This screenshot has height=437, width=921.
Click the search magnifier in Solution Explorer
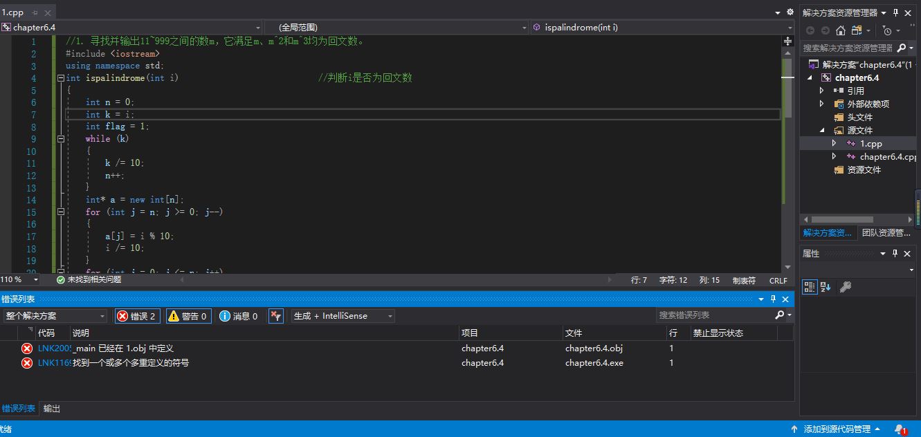coord(901,48)
